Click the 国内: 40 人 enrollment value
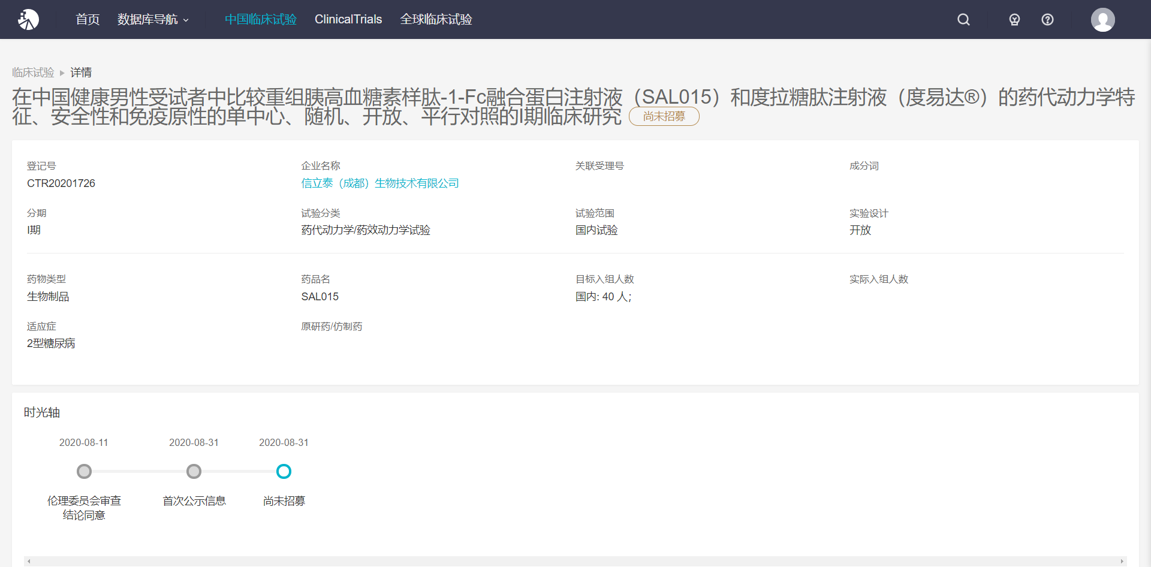 (x=604, y=296)
